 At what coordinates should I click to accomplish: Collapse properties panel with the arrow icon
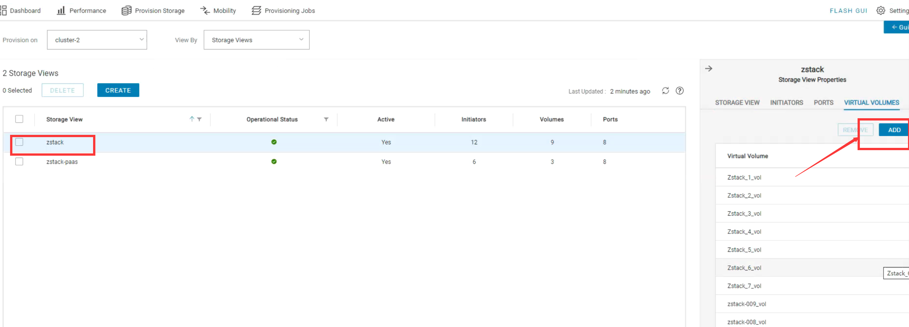(x=709, y=68)
